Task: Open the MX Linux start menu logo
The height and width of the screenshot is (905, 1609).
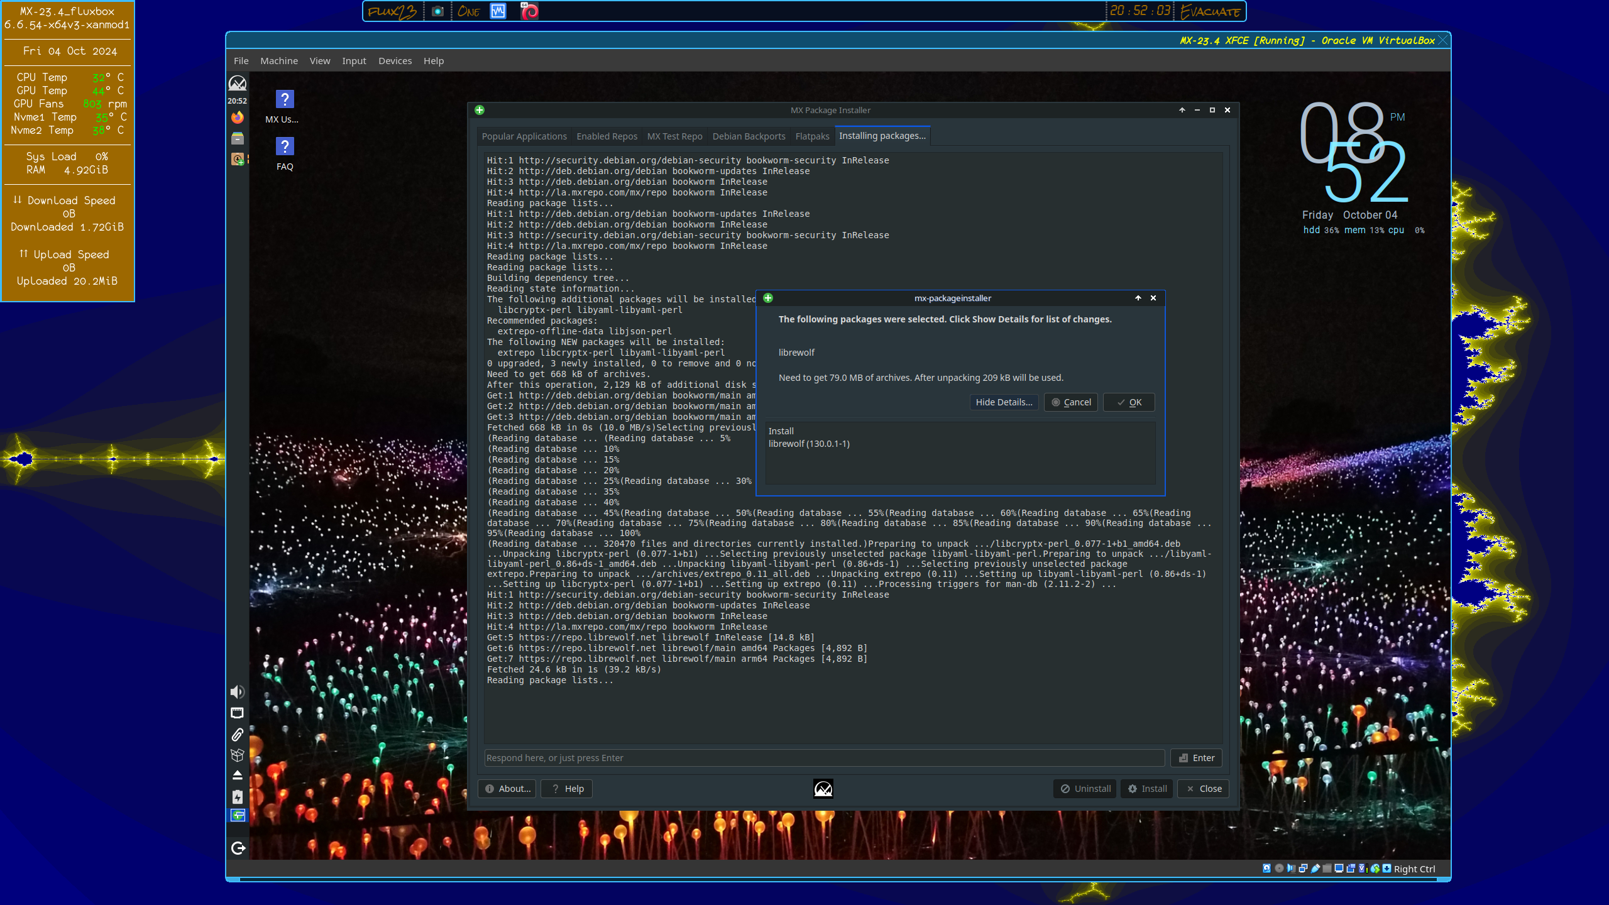Action: 238,83
